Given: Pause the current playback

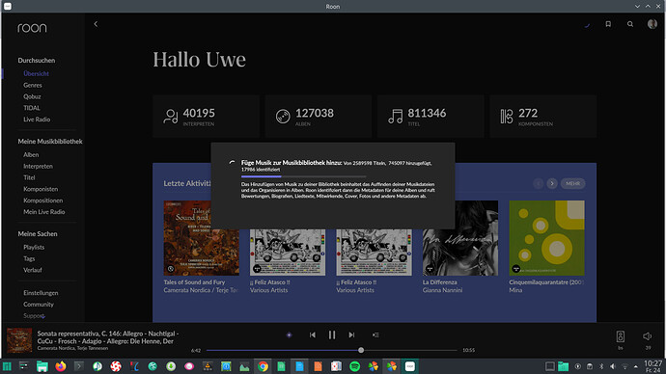Looking at the screenshot, I should [332, 335].
